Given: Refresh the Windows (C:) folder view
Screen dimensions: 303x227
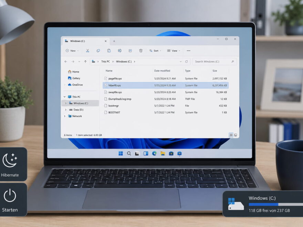Looking at the screenshot, I should tap(187, 62).
